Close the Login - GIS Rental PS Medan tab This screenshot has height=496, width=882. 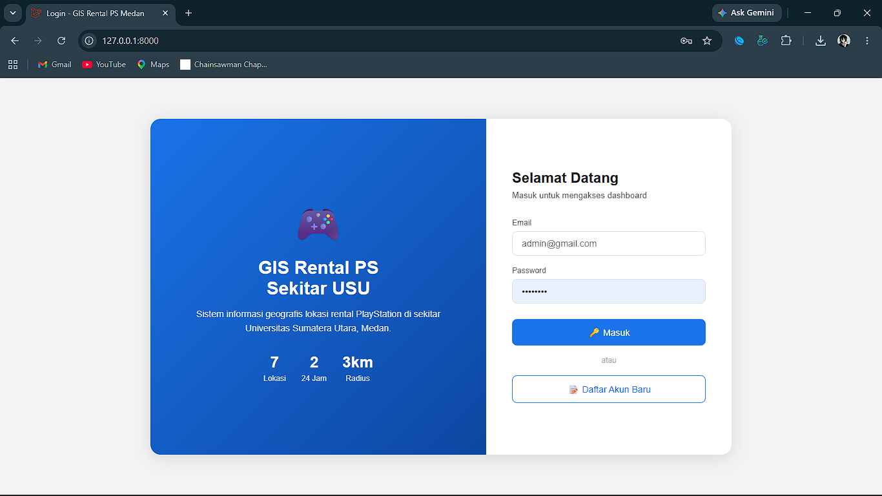pos(165,13)
